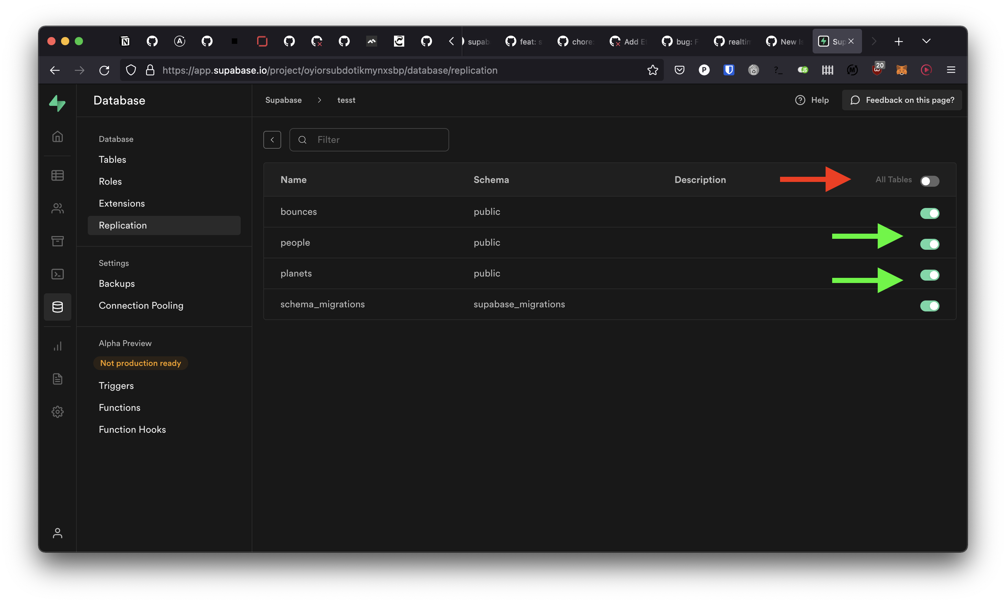1006x603 pixels.
Task: Open the Authentication users icon
Action: [57, 208]
